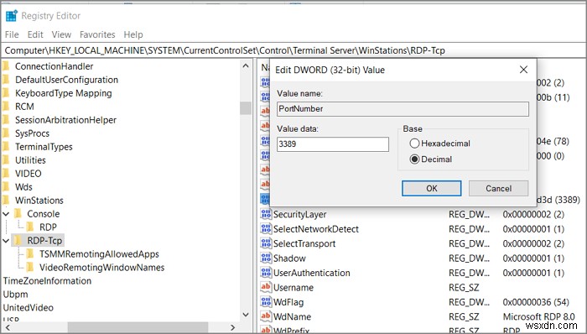Select the Wds key
This screenshot has width=587, height=334.
[23, 187]
